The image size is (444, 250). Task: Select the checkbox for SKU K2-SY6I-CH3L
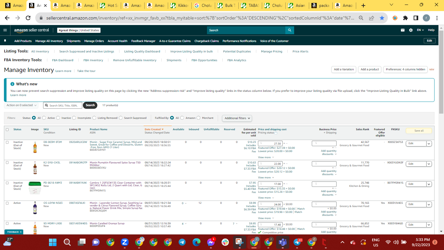tap(7, 162)
